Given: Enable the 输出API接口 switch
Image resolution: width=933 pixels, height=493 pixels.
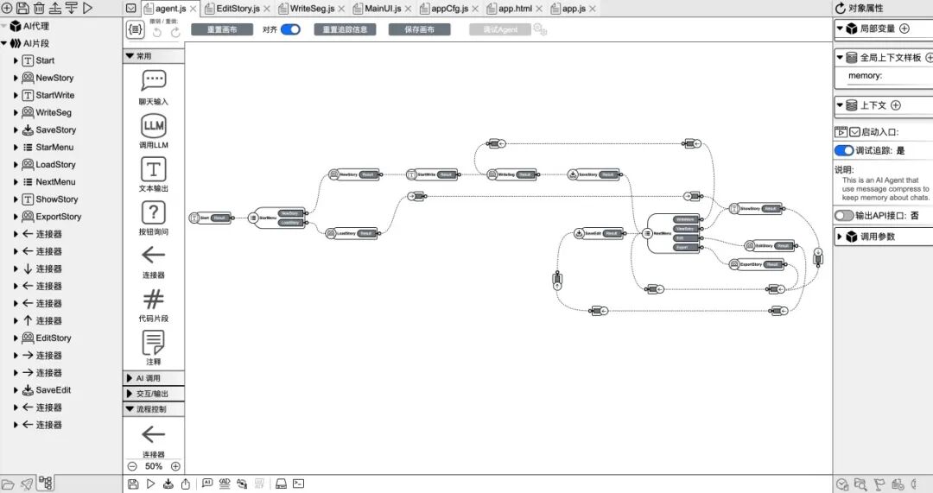Looking at the screenshot, I should click(844, 215).
